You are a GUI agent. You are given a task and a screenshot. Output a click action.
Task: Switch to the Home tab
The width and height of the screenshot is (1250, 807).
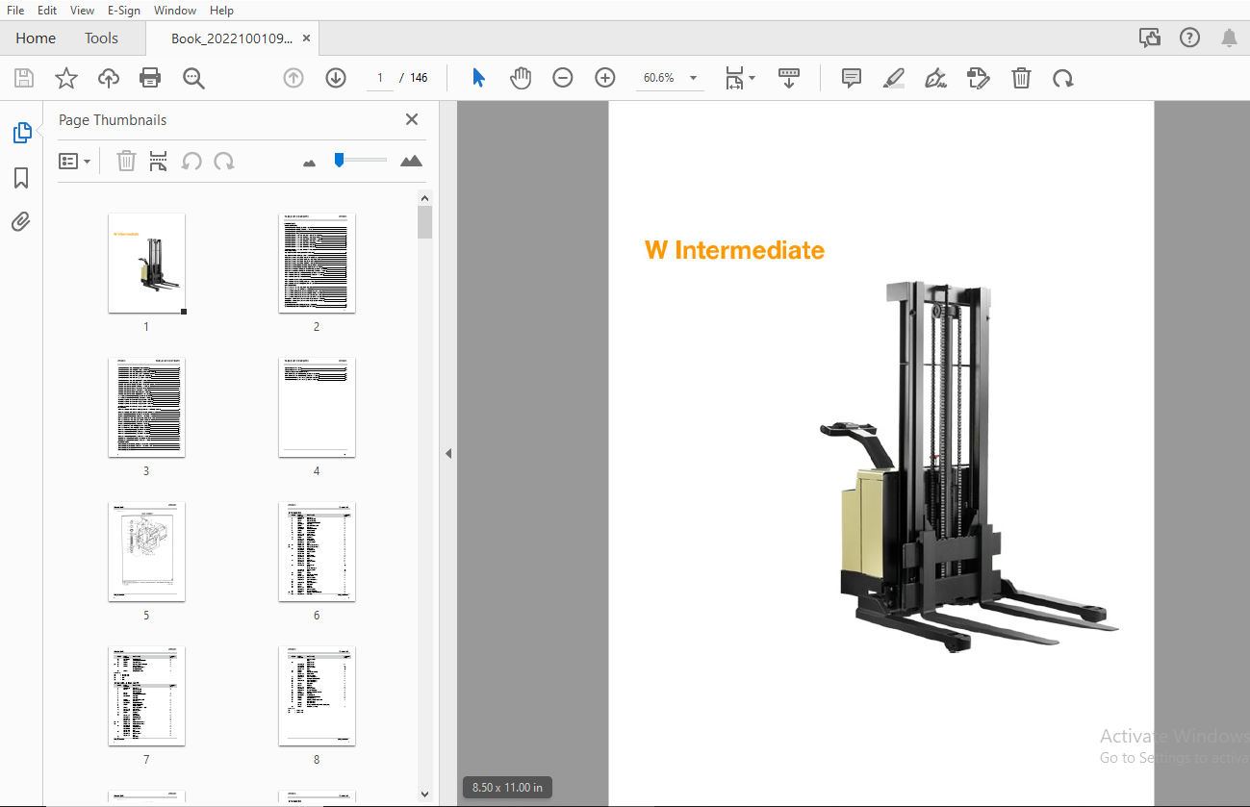point(36,38)
